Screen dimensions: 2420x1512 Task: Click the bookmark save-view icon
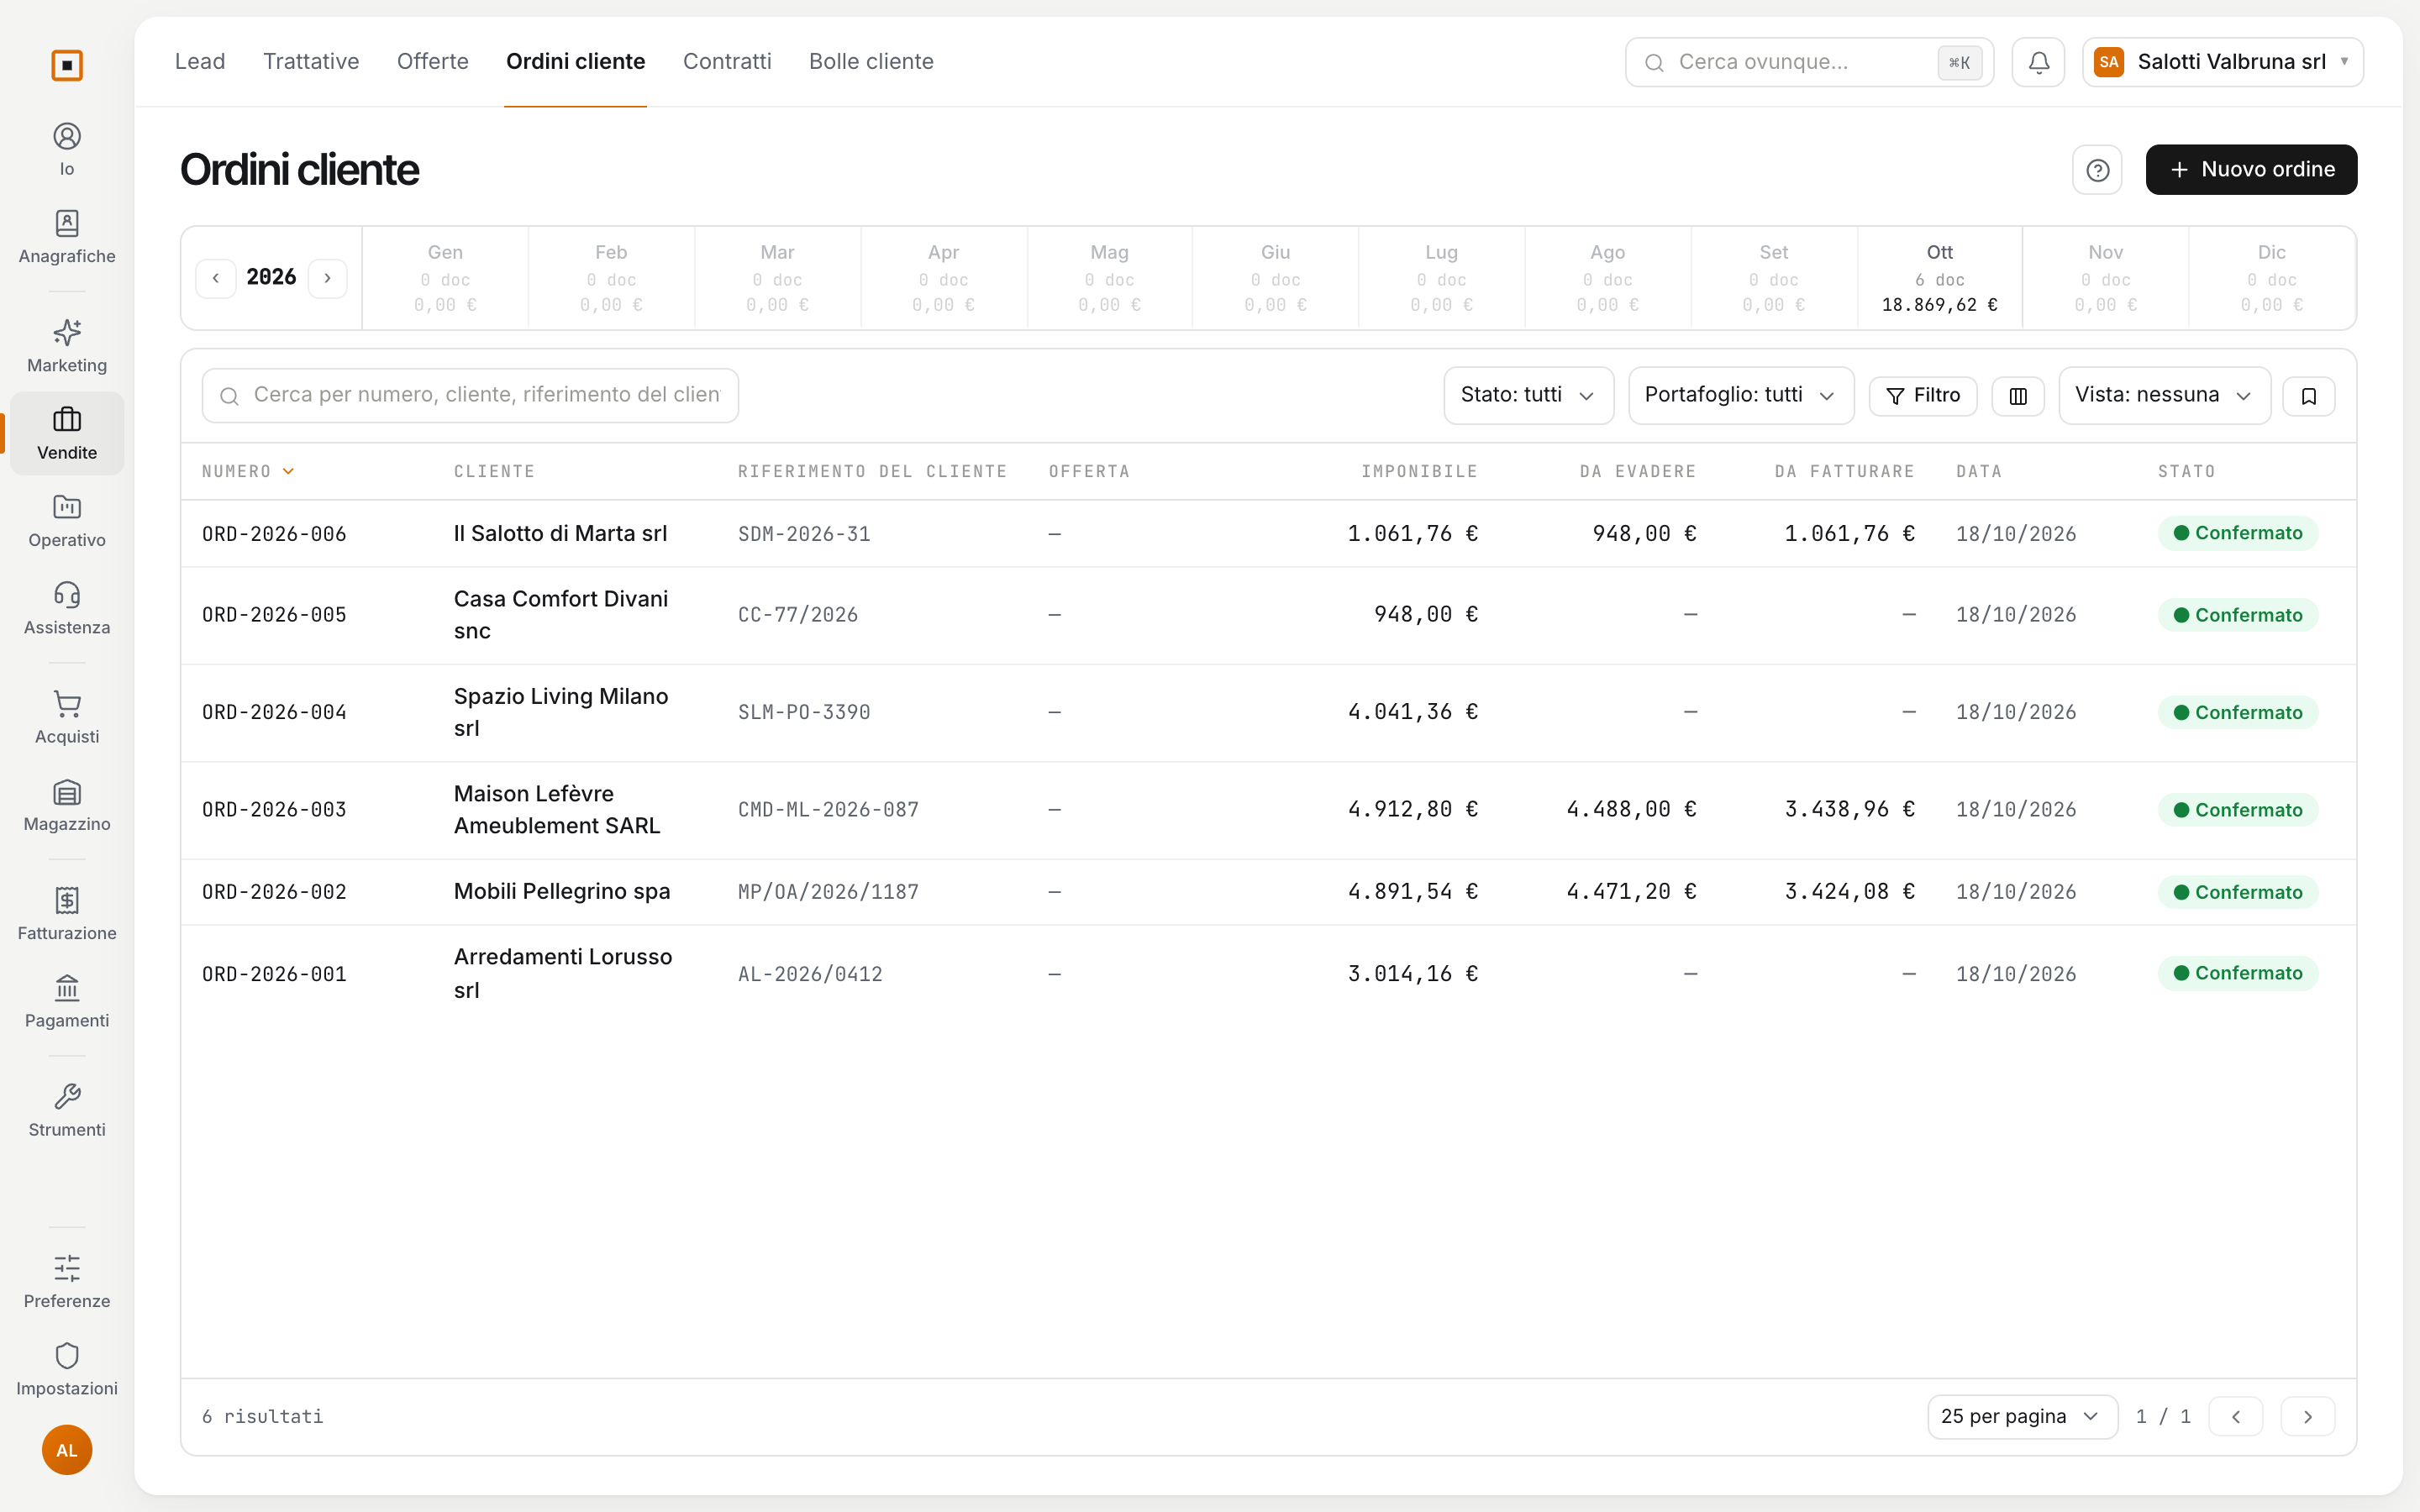point(2308,396)
